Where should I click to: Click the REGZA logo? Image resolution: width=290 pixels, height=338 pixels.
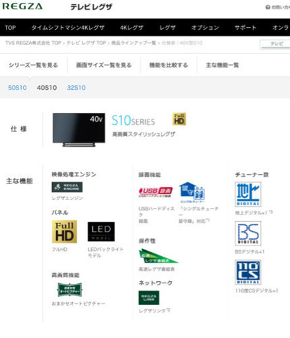pyautogui.click(x=22, y=6)
